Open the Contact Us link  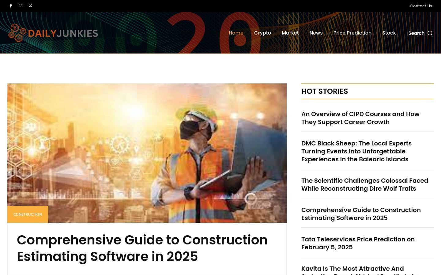421,6
